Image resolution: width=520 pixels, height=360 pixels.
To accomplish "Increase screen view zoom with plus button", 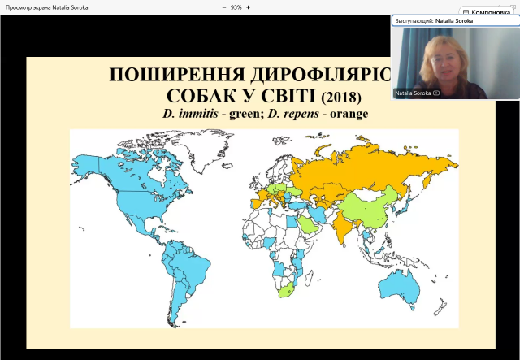I will point(248,7).
